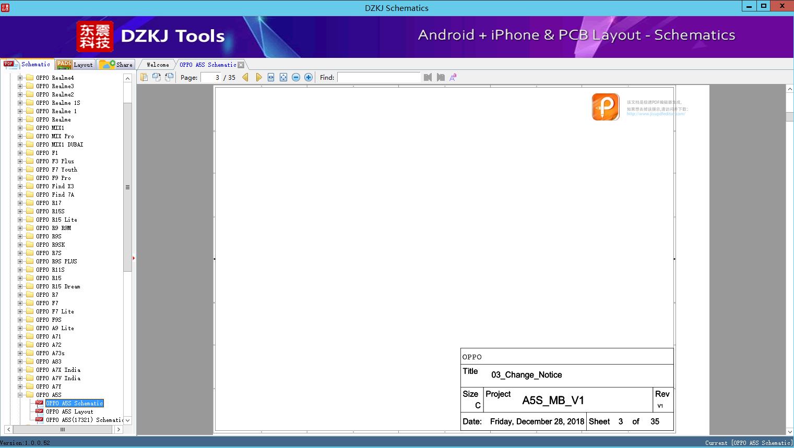Select OPPO F7 Youth tree entry

pos(56,169)
